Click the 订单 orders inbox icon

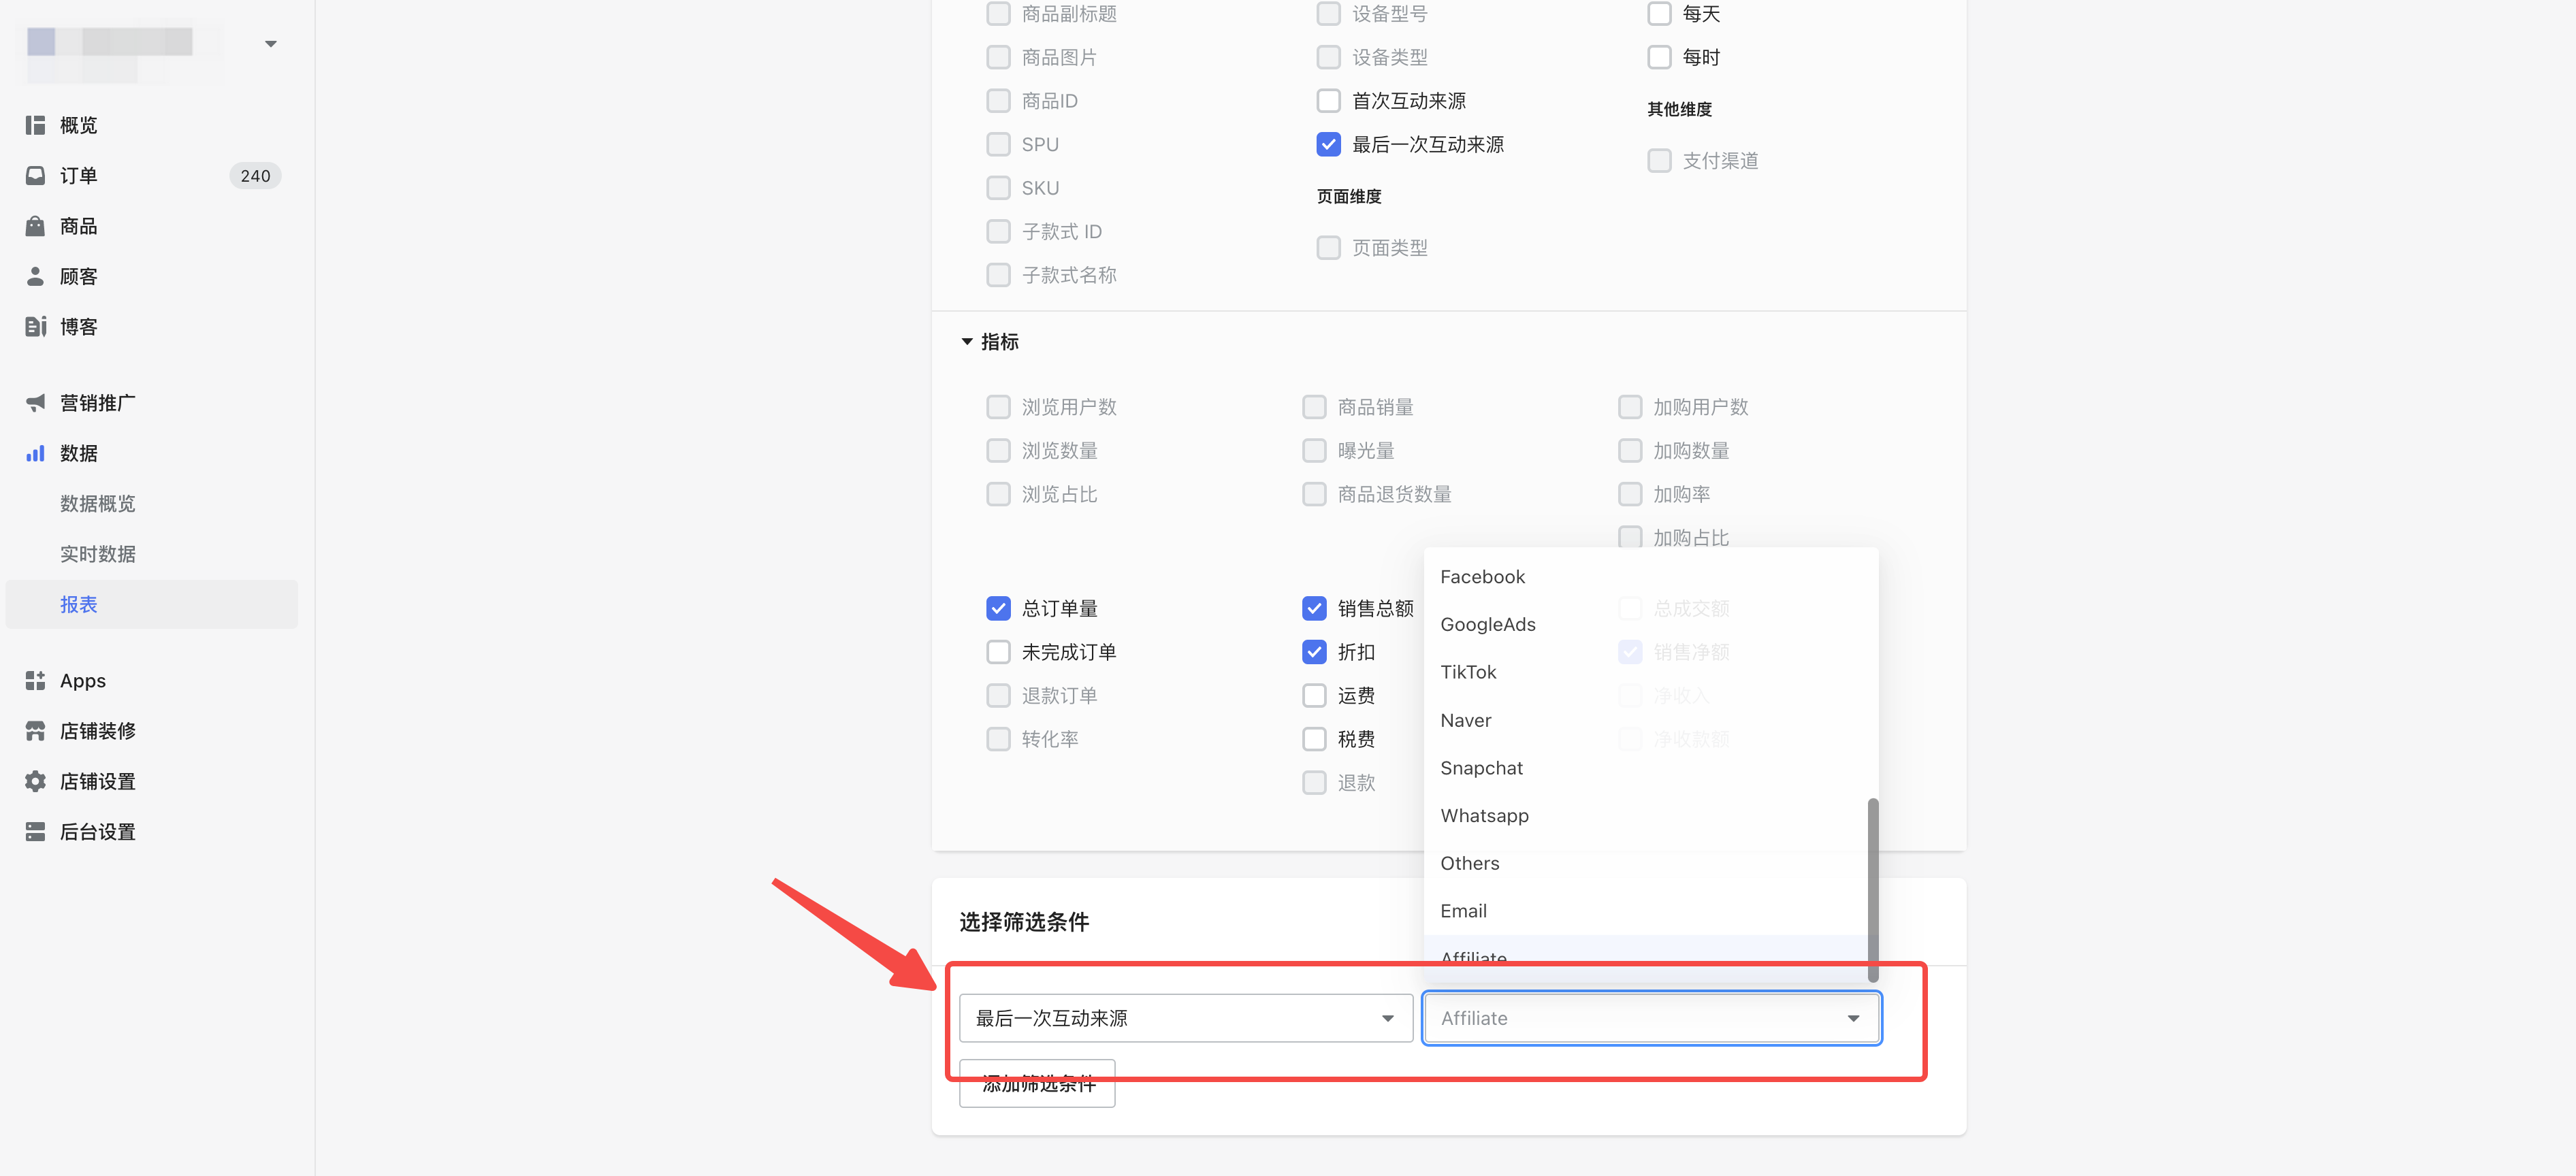click(35, 176)
